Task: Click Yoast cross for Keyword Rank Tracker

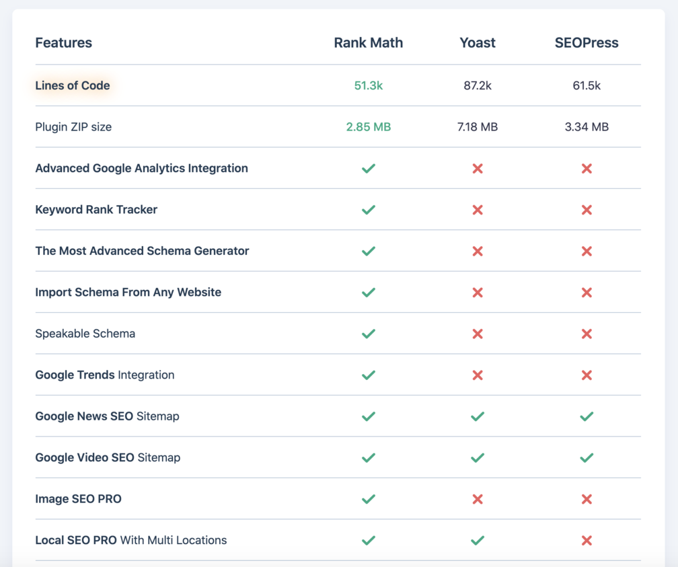Action: tap(478, 210)
